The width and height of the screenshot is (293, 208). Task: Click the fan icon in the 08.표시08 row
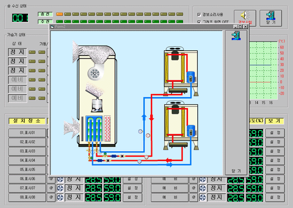click(x=60, y=198)
